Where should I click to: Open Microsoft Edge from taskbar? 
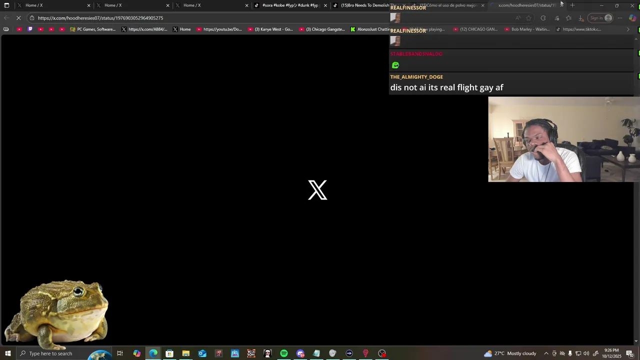click(x=153, y=353)
